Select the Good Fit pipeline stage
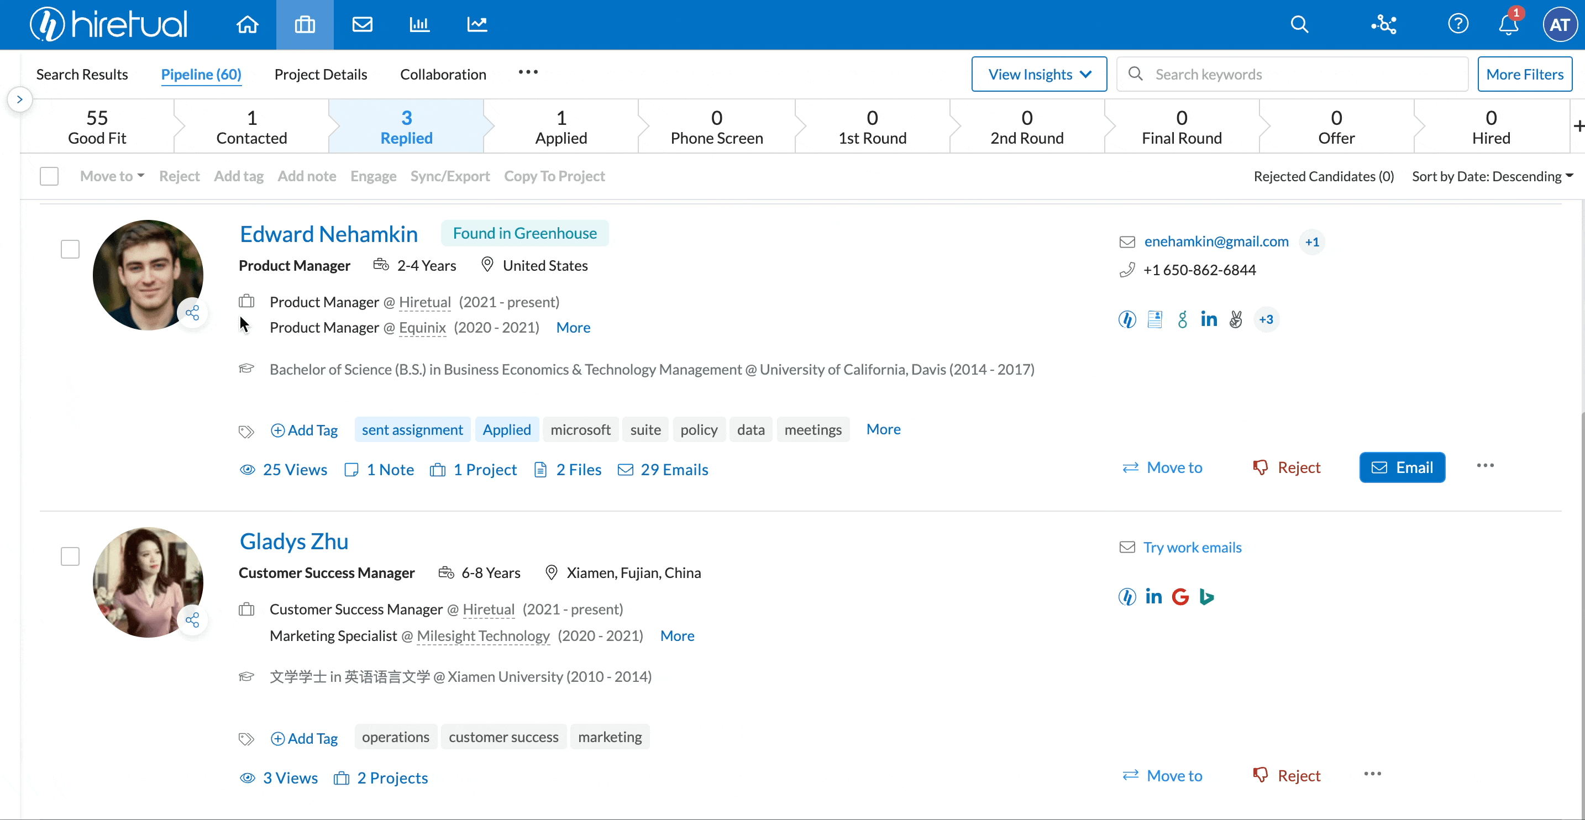This screenshot has height=820, width=1585. pyautogui.click(x=97, y=127)
